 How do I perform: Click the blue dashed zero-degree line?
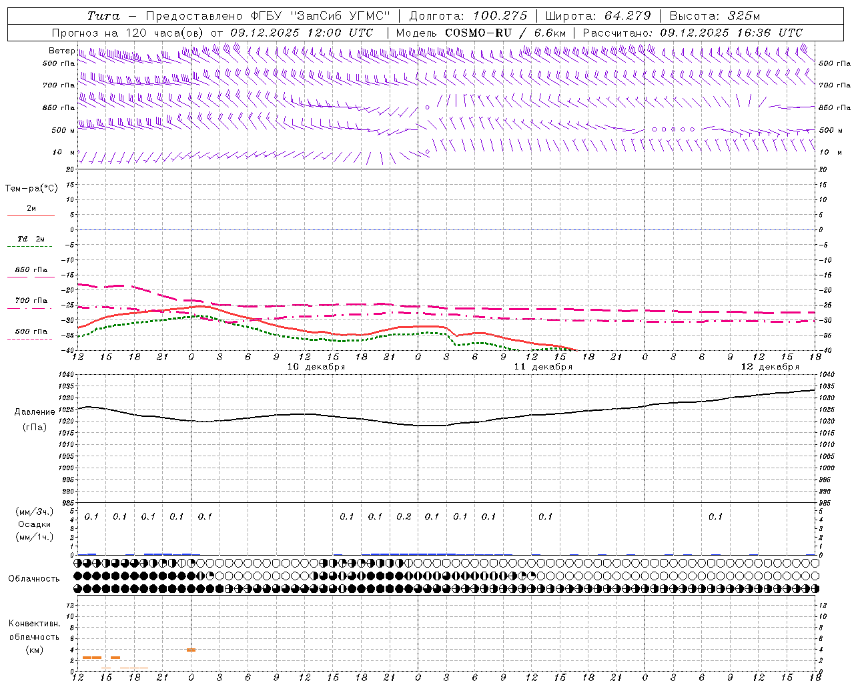(447, 229)
